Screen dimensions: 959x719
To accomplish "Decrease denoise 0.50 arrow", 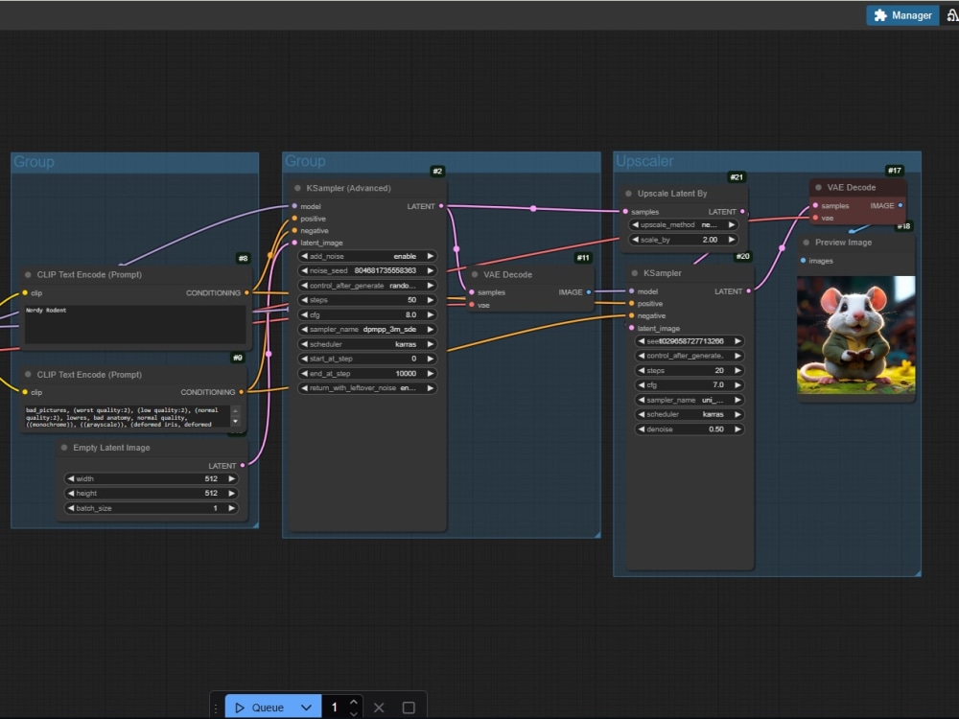I will pyautogui.click(x=642, y=429).
